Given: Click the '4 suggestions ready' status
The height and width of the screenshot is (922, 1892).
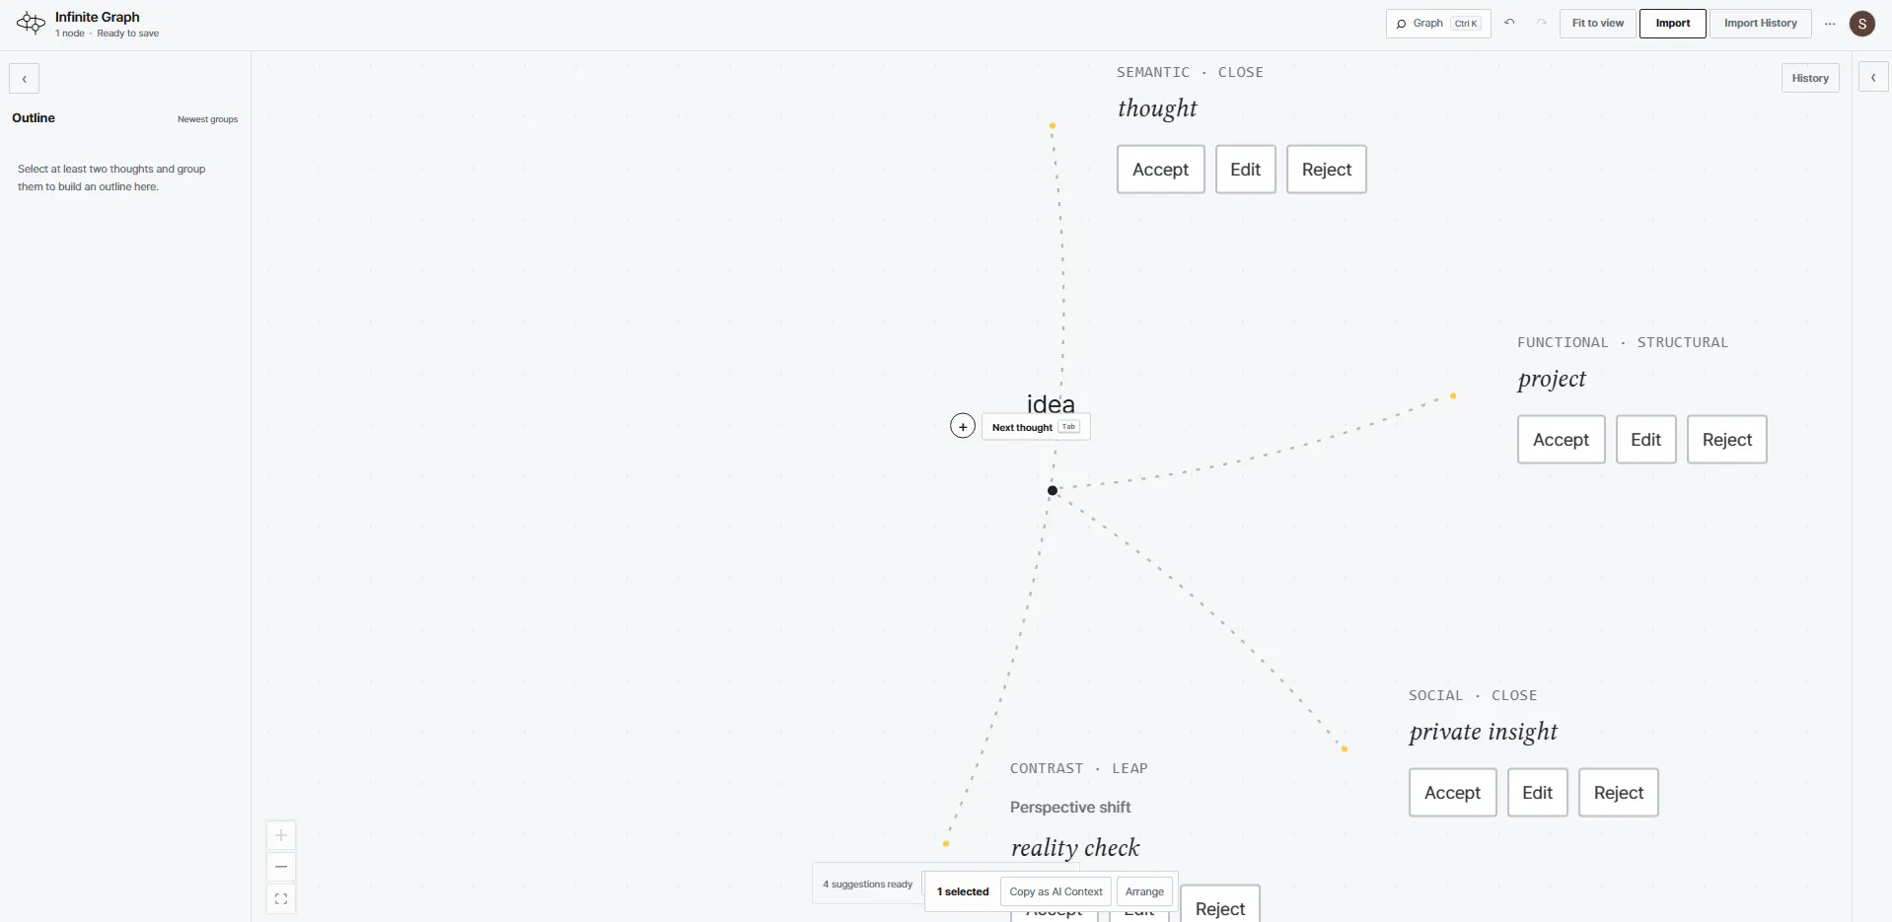Looking at the screenshot, I should tap(868, 885).
